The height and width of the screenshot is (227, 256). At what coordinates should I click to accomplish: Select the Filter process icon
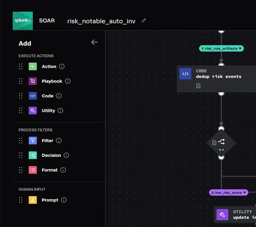tap(33, 140)
